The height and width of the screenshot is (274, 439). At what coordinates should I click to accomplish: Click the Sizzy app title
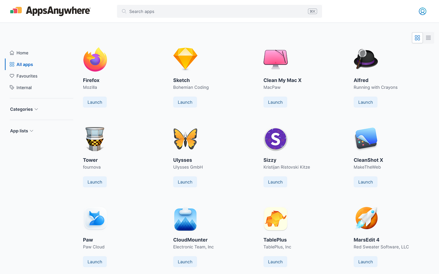(x=270, y=160)
